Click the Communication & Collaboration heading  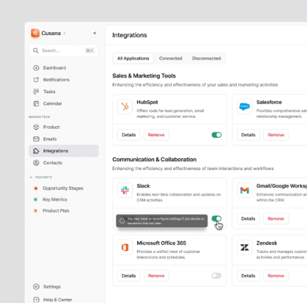[155, 160]
